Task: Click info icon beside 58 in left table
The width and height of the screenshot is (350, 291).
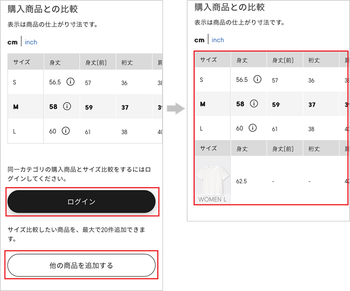Action: click(67, 106)
